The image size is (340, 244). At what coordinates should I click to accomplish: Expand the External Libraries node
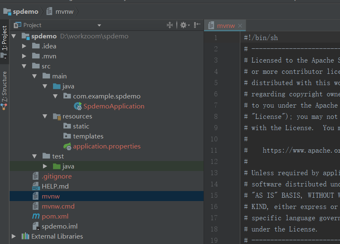tap(14, 236)
